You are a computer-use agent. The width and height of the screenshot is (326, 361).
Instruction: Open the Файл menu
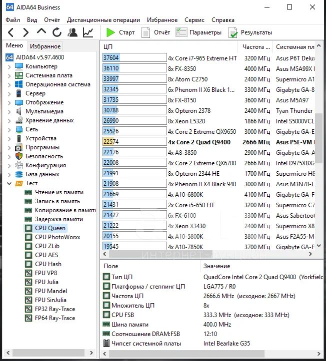(x=12, y=20)
